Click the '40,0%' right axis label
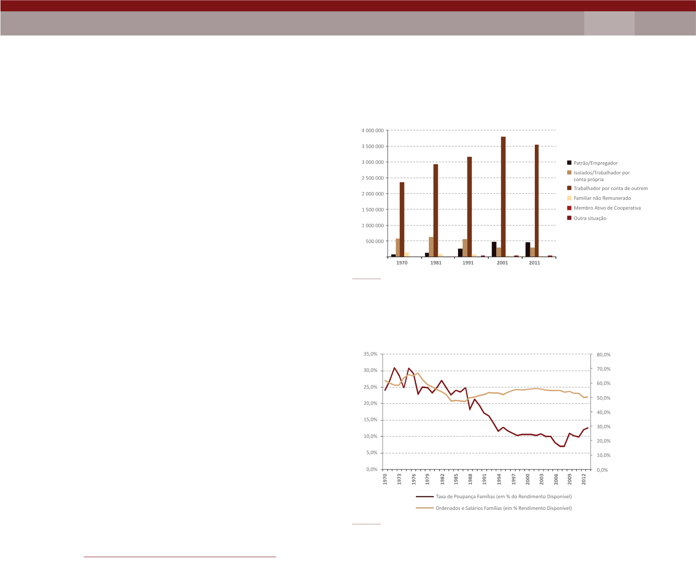The height and width of the screenshot is (584, 696). [603, 412]
